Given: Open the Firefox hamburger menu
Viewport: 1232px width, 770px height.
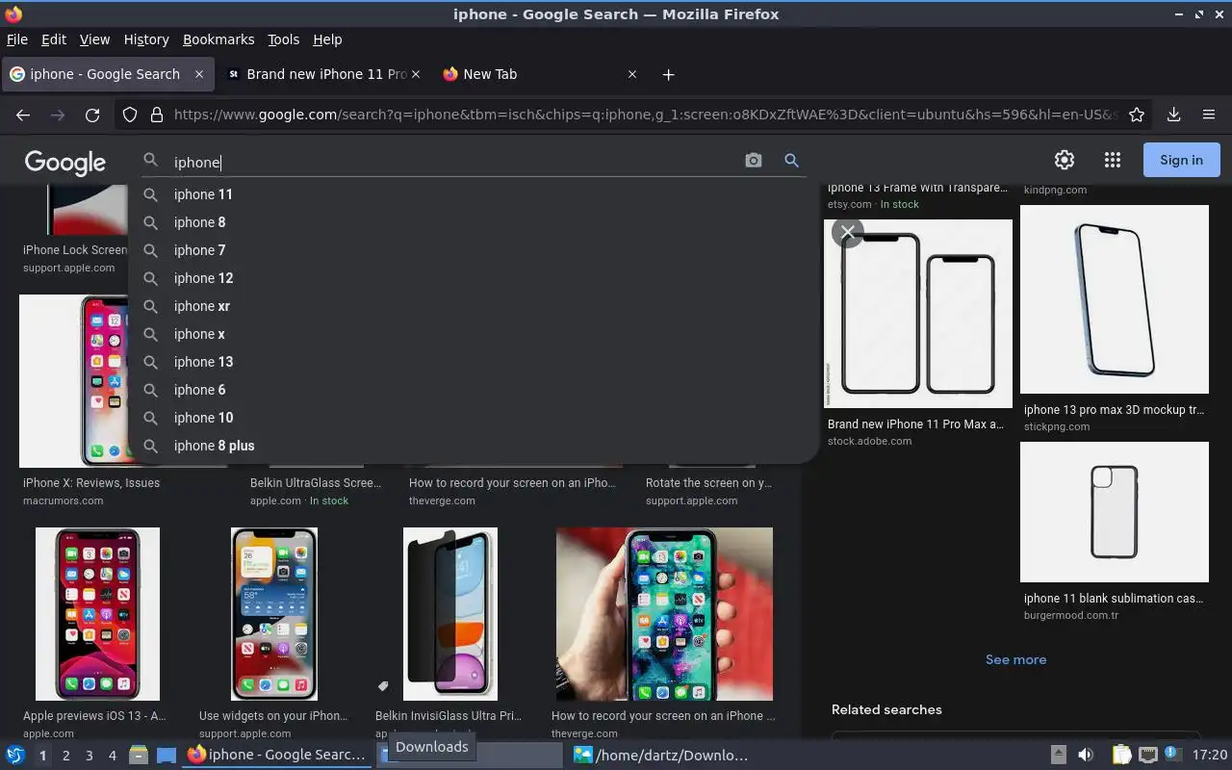Looking at the screenshot, I should [1209, 115].
